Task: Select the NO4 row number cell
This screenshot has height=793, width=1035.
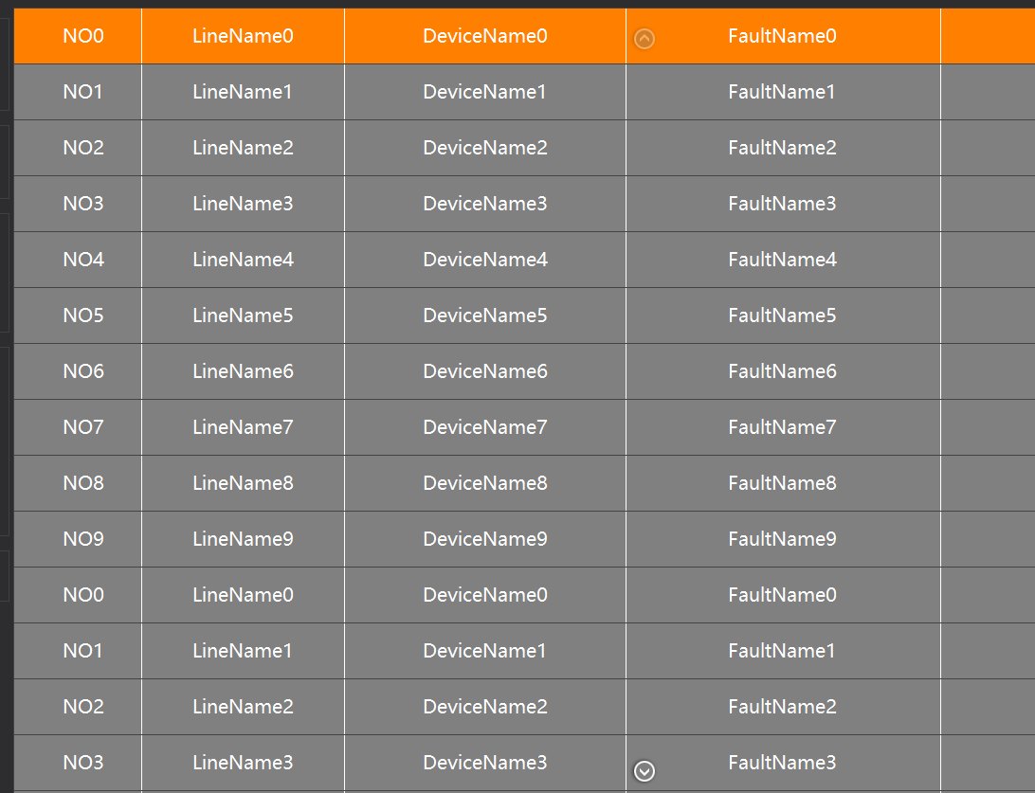Action: [x=83, y=260]
